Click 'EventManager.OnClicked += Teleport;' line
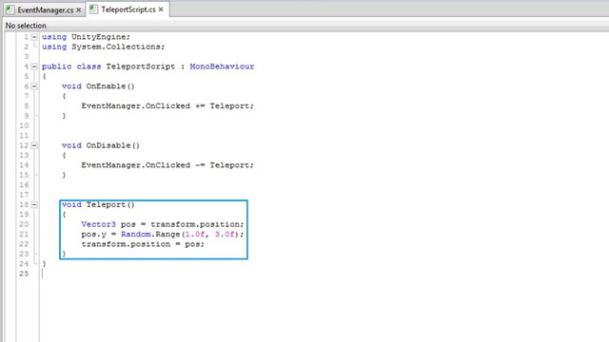The height and width of the screenshot is (342, 609). coord(167,105)
